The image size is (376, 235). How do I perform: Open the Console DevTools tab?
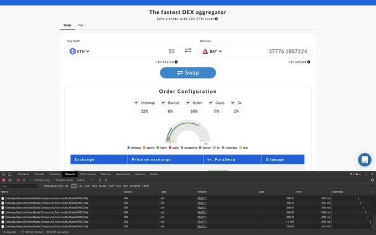click(x=54, y=174)
